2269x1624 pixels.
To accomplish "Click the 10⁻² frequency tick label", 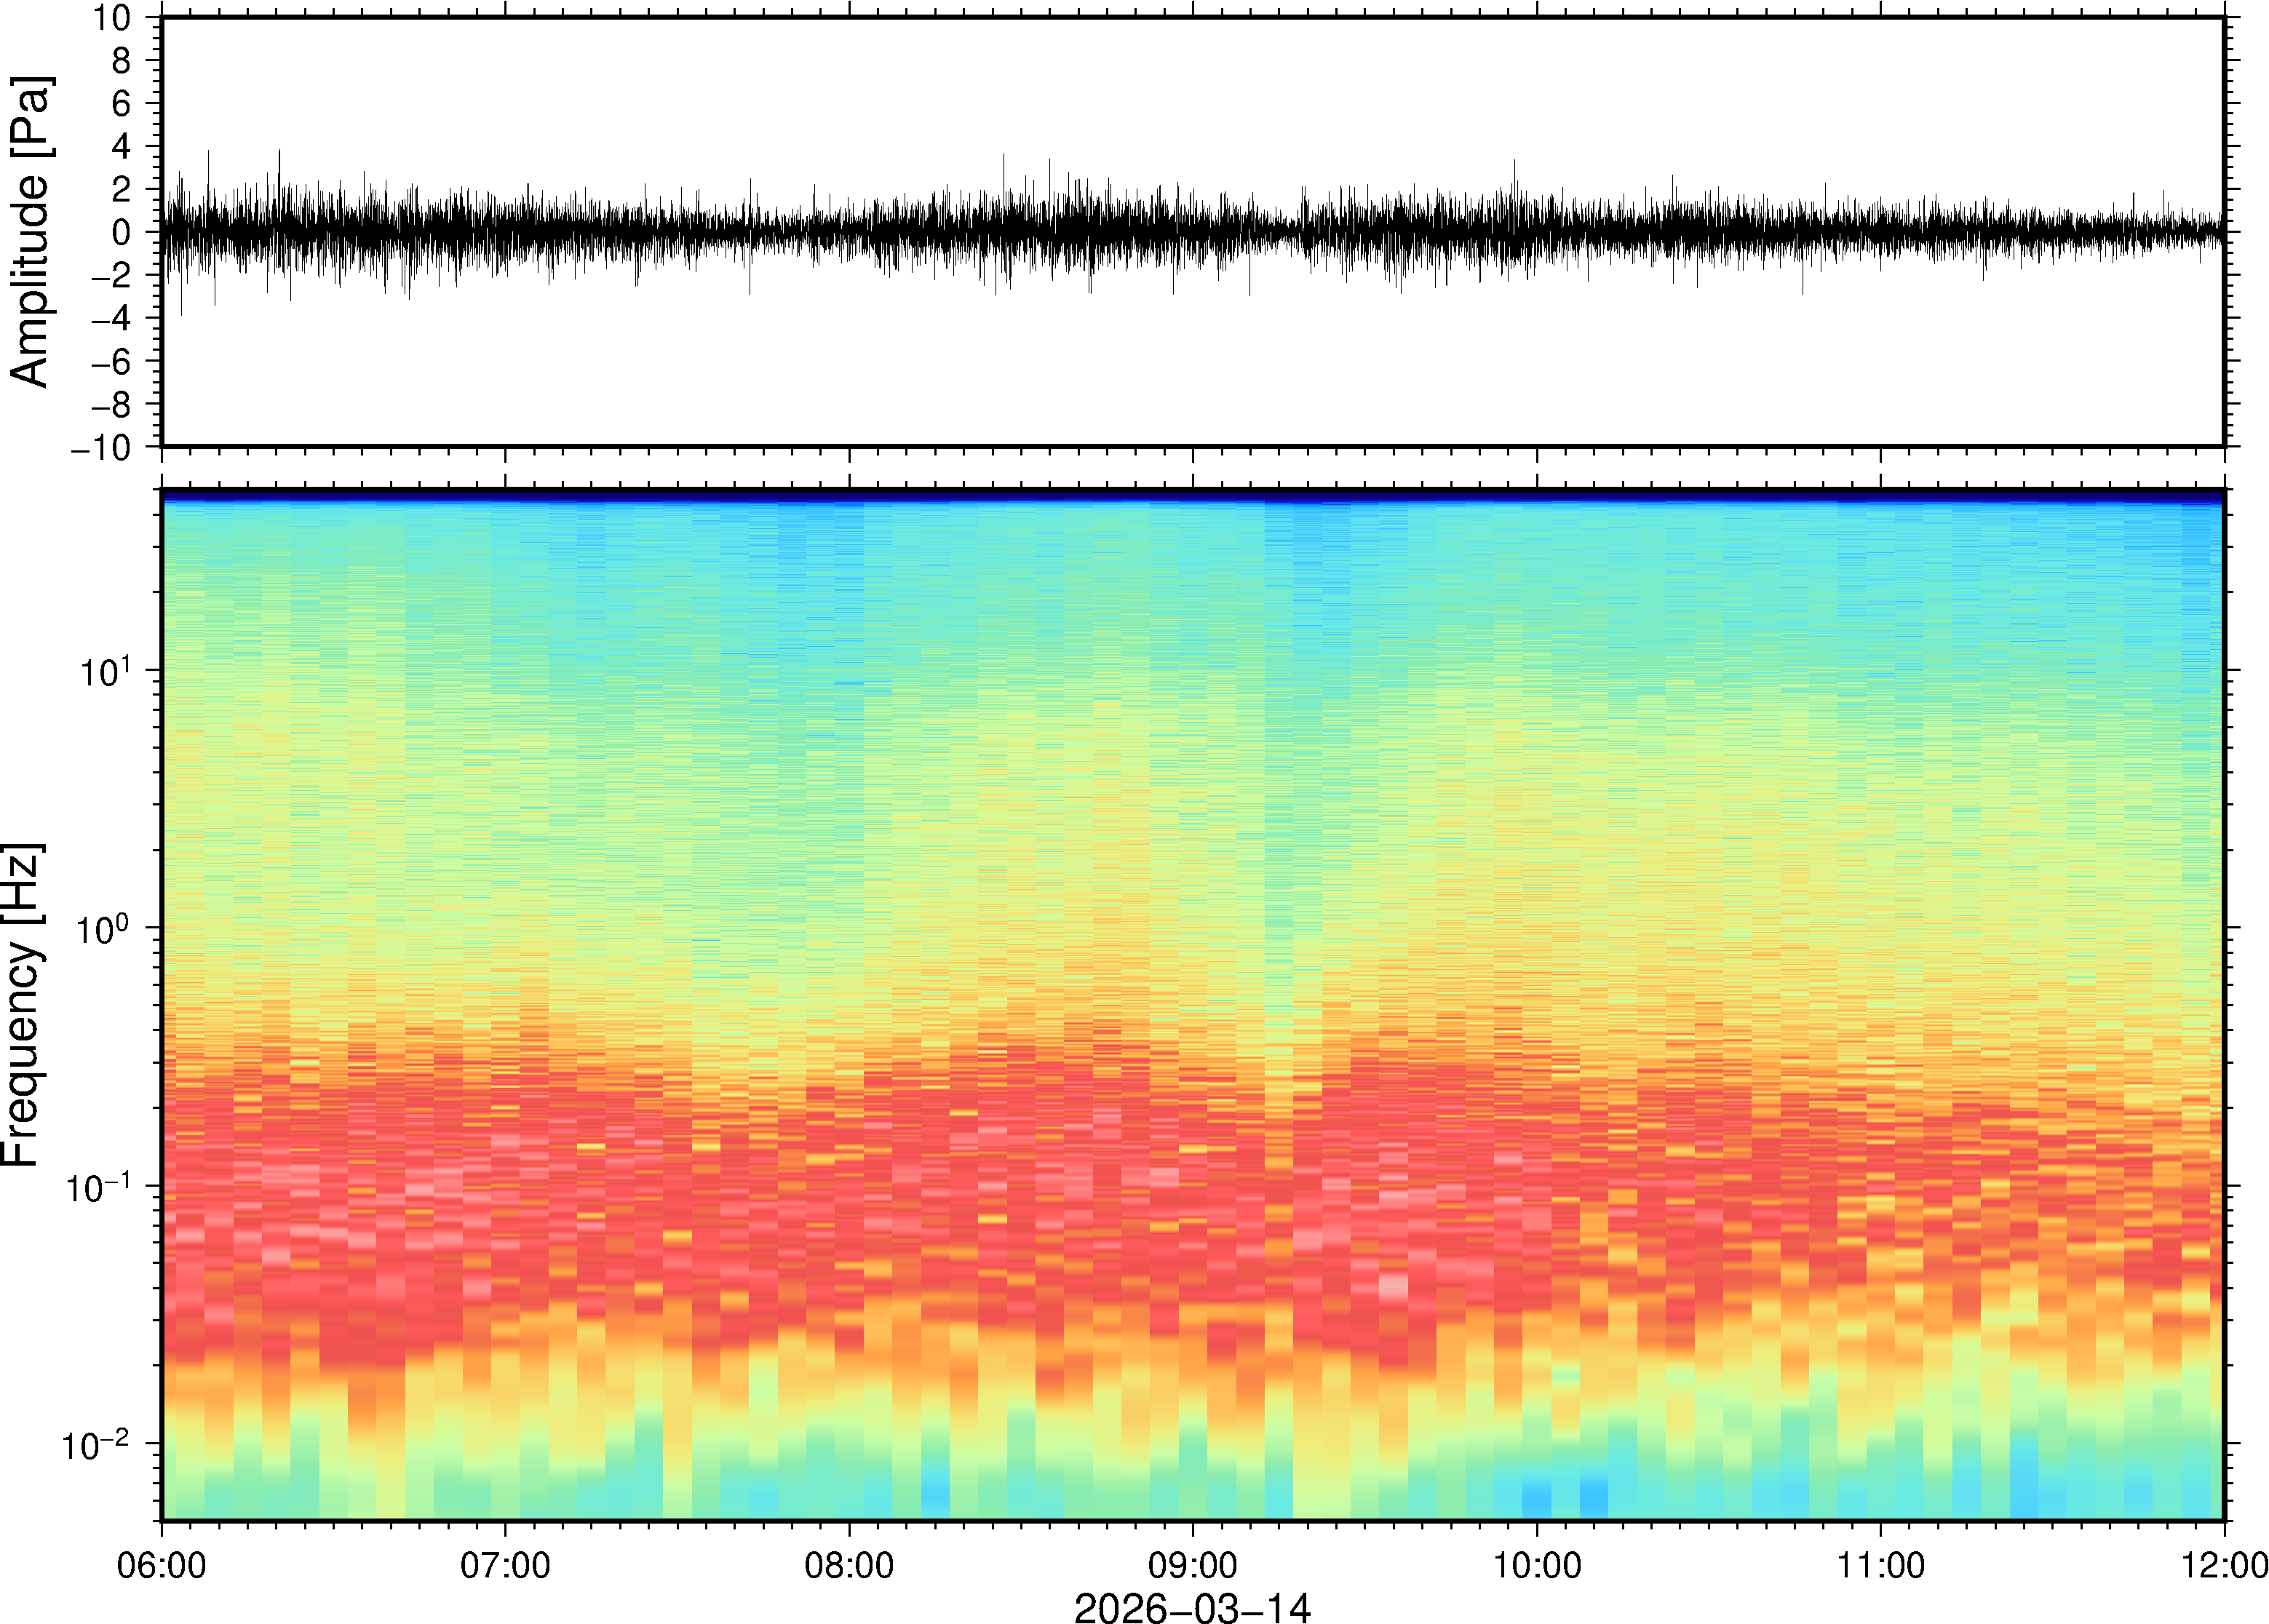I will 96,1446.
